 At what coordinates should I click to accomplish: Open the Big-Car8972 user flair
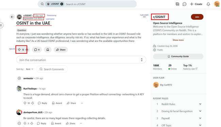click(163, 85)
